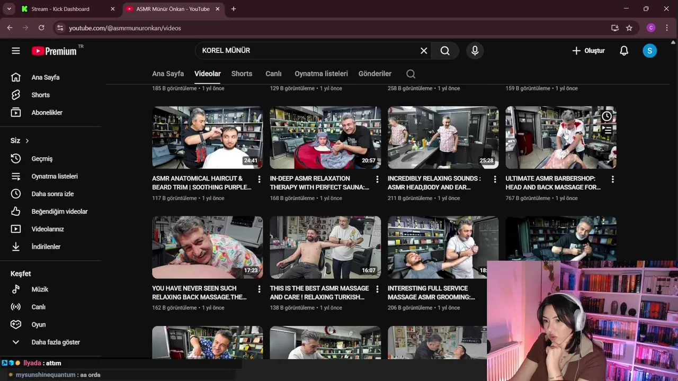Switch to the Shorts channel tab
This screenshot has width=678, height=381.
pyautogui.click(x=242, y=74)
